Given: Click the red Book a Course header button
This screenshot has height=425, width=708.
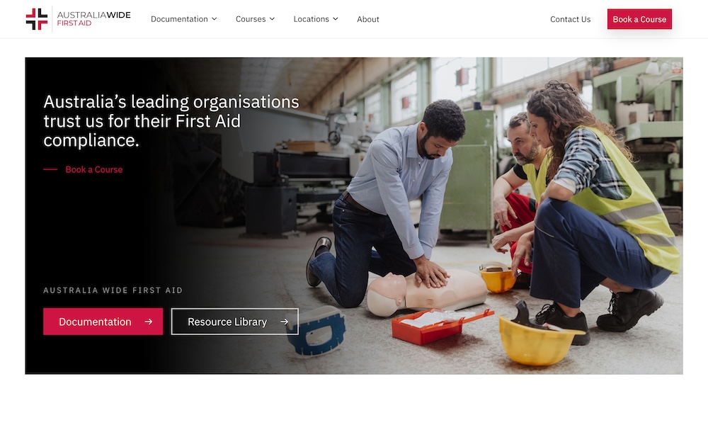Looking at the screenshot, I should [x=639, y=19].
